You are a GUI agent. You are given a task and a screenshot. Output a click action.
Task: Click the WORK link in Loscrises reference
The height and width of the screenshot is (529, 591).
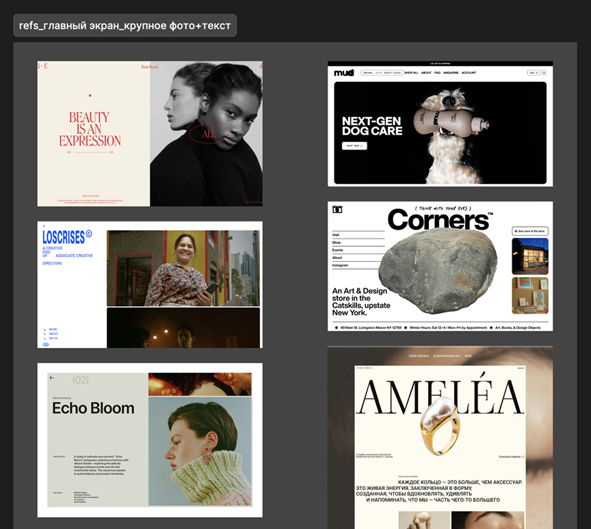(x=53, y=329)
